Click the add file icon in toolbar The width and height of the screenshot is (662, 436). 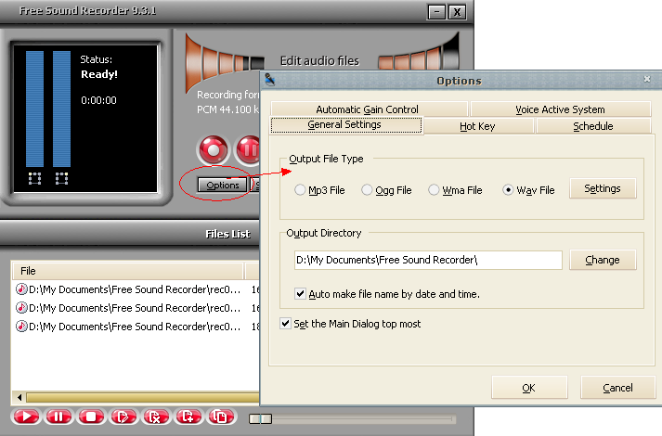pyautogui.click(x=188, y=417)
